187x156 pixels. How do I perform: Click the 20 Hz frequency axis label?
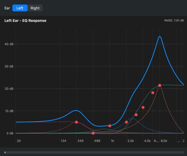click(x=19, y=141)
